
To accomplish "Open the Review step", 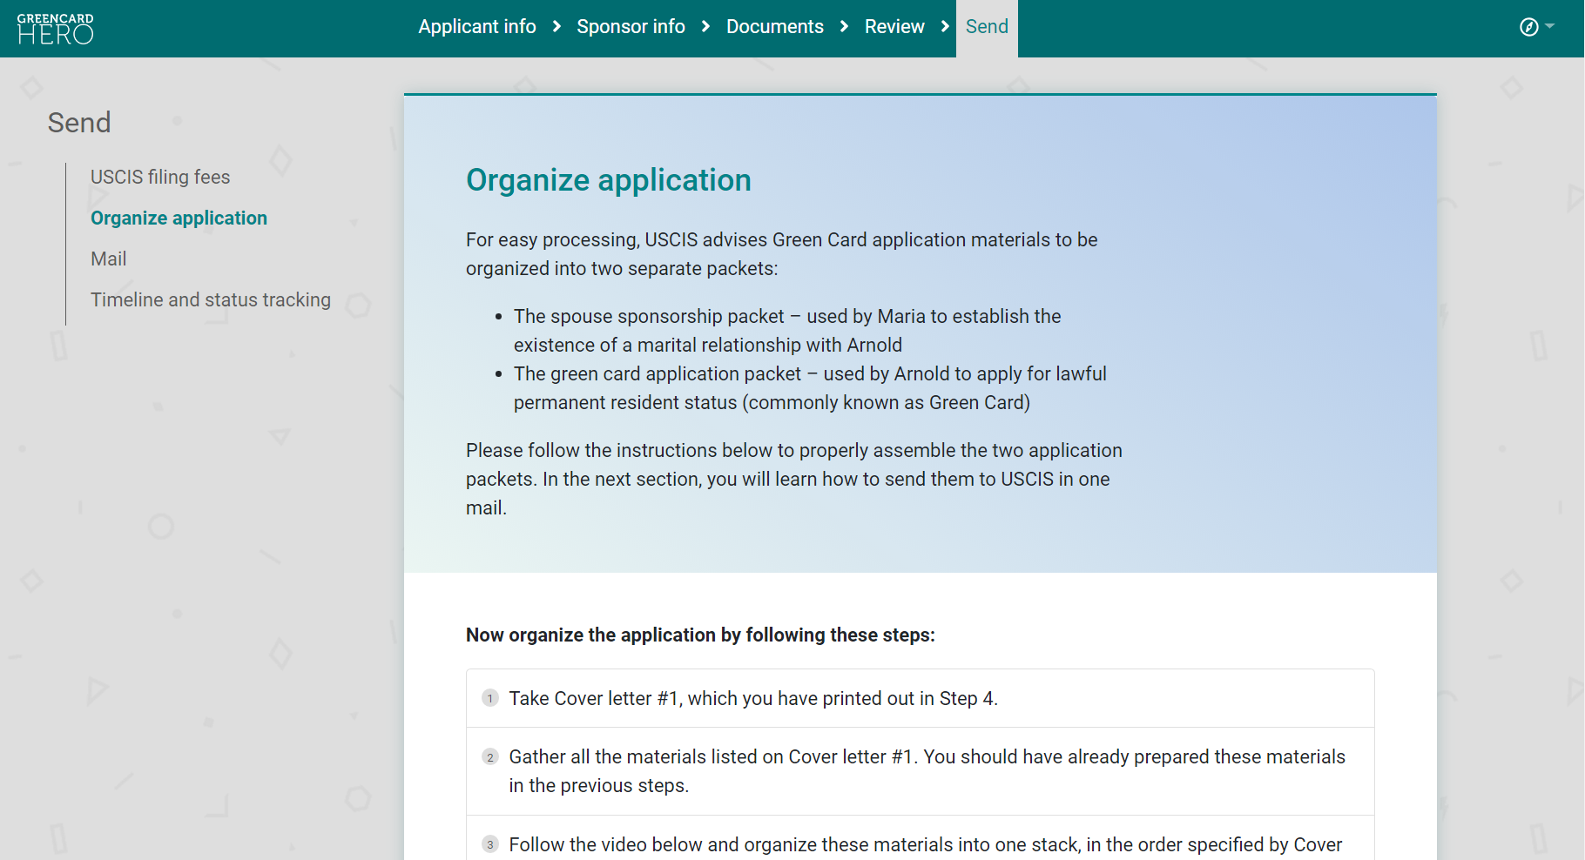I will point(894,27).
